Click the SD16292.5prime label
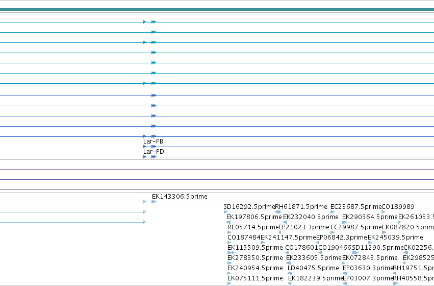The height and width of the screenshot is (286, 434). pyautogui.click(x=249, y=207)
